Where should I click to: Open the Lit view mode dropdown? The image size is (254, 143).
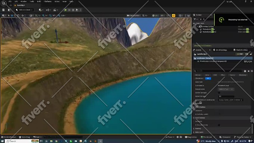click(155, 16)
